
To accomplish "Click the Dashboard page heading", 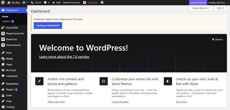I will 40,11.
